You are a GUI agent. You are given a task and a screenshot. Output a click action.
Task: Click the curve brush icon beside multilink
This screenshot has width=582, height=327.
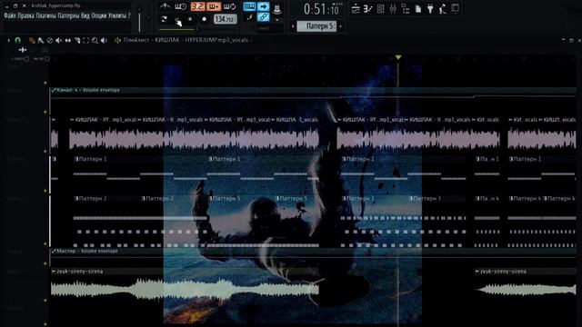click(x=249, y=17)
